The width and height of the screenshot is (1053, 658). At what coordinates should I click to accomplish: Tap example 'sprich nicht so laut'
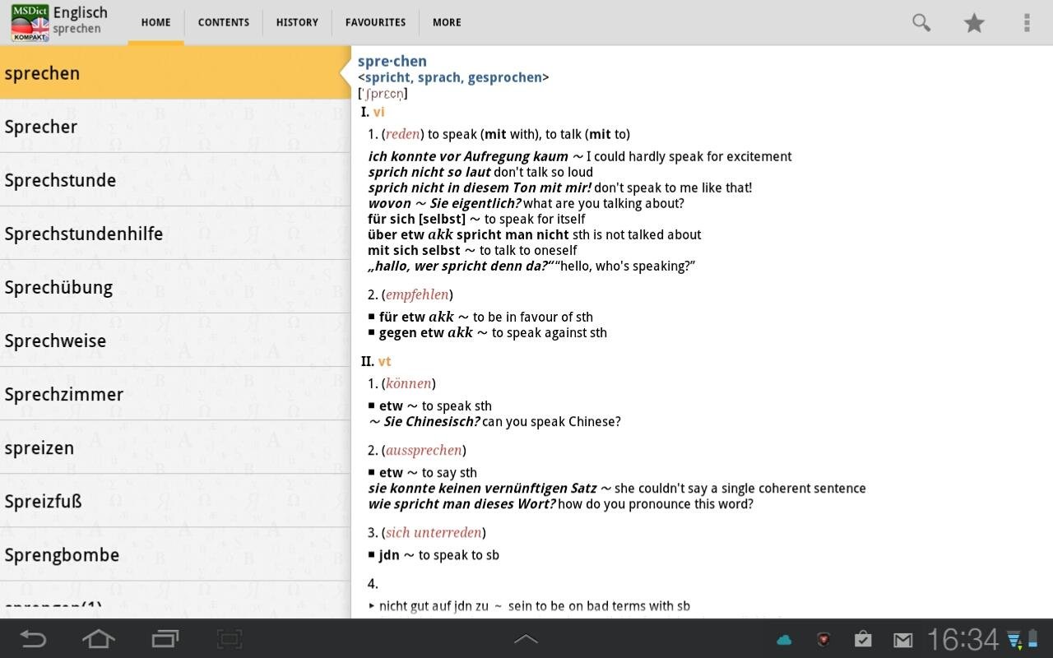point(429,172)
